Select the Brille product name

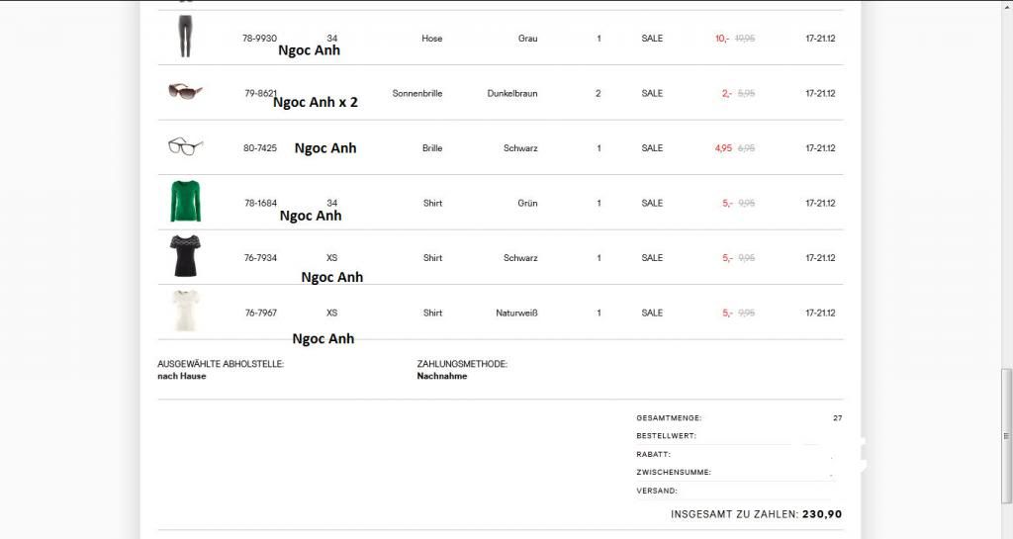coord(432,148)
